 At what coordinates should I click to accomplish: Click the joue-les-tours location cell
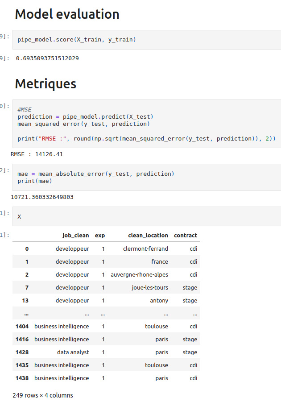[x=150, y=288]
